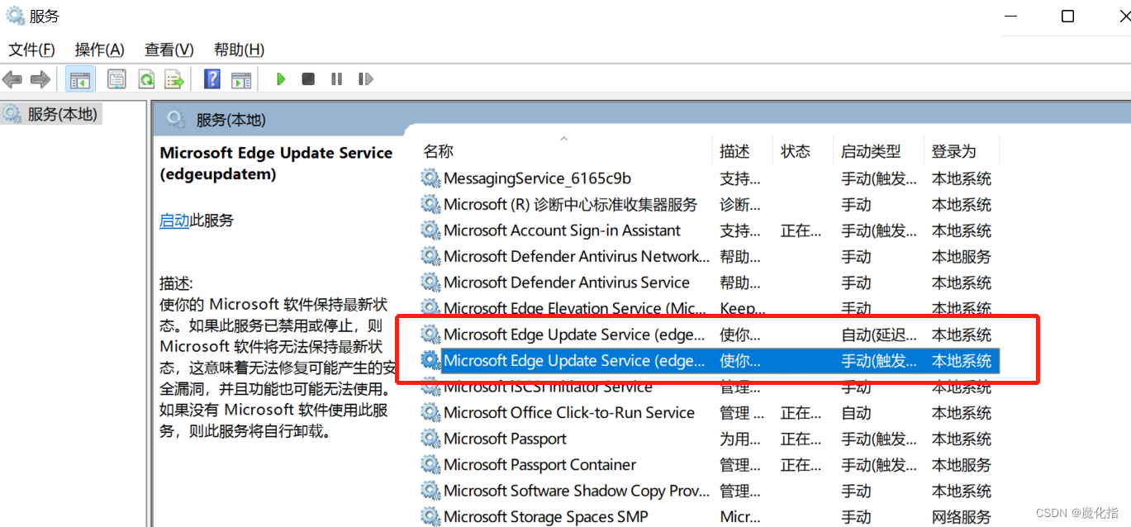Select Microsoft Office Click-to-Run Service row
Image resolution: width=1131 pixels, height=527 pixels.
[708, 412]
